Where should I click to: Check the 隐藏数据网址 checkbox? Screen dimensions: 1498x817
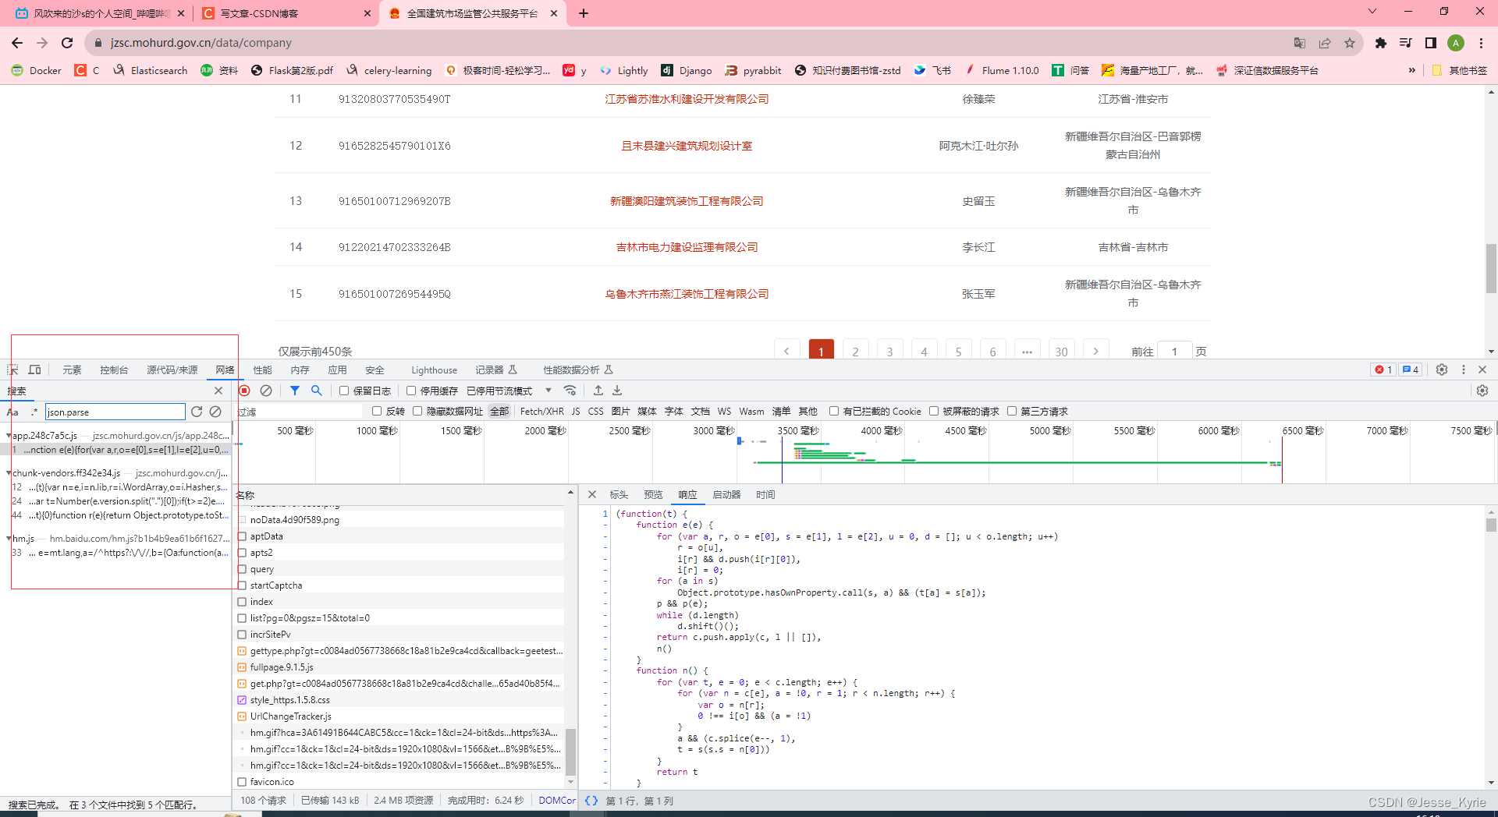417,411
